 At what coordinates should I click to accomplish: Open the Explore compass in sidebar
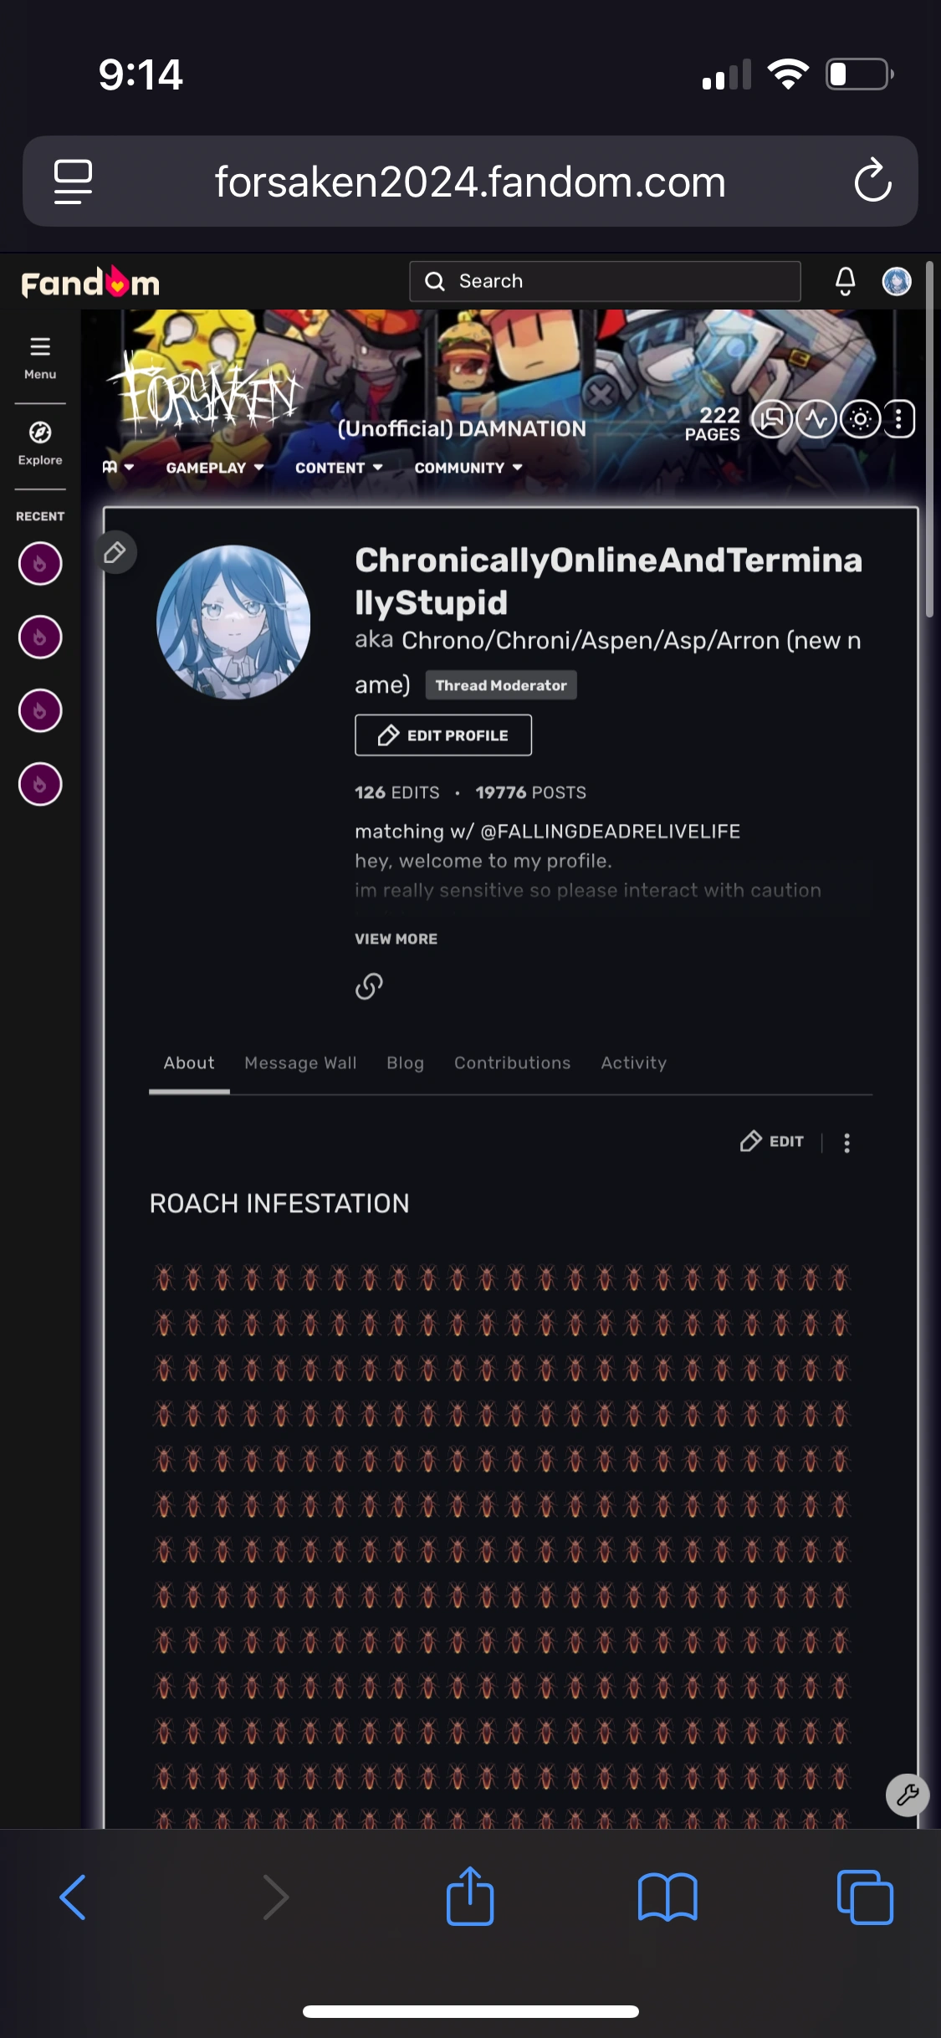40,443
